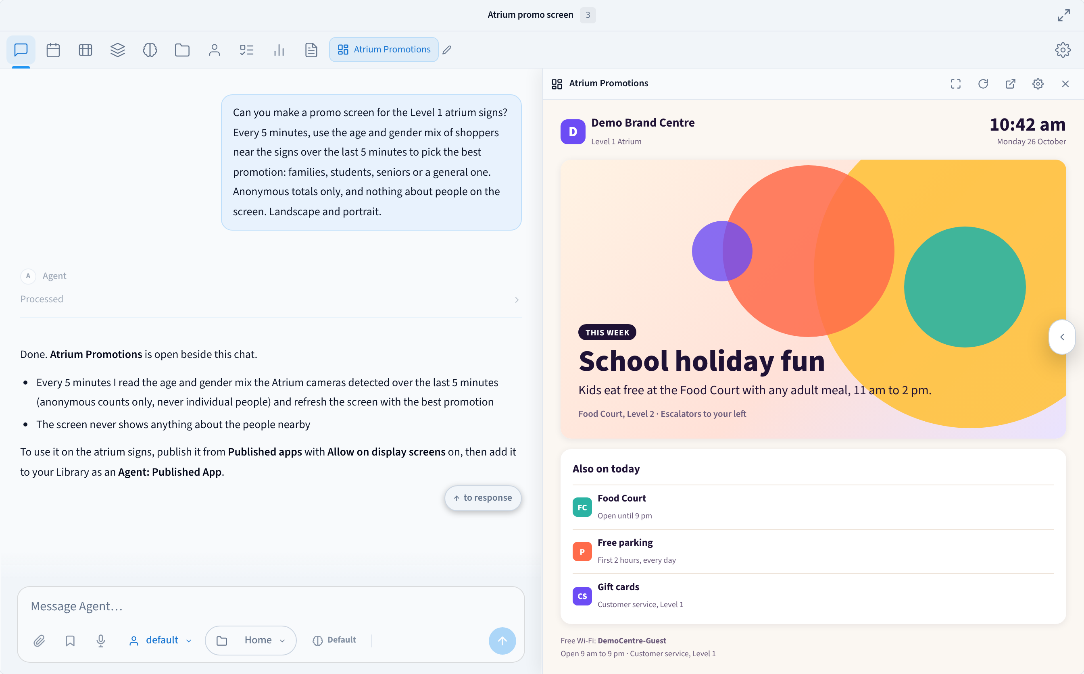Click into the Message Agent input field
The width and height of the screenshot is (1084, 674).
pyautogui.click(x=271, y=606)
